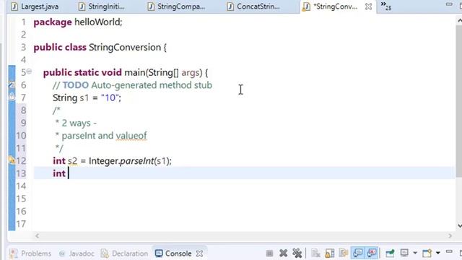Toggle show console on standard output
The height and width of the screenshot is (260, 462).
[358, 253]
